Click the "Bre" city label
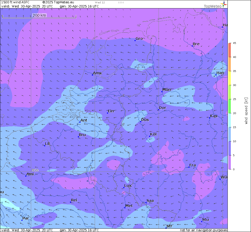The image size is (251, 232). 196,44
